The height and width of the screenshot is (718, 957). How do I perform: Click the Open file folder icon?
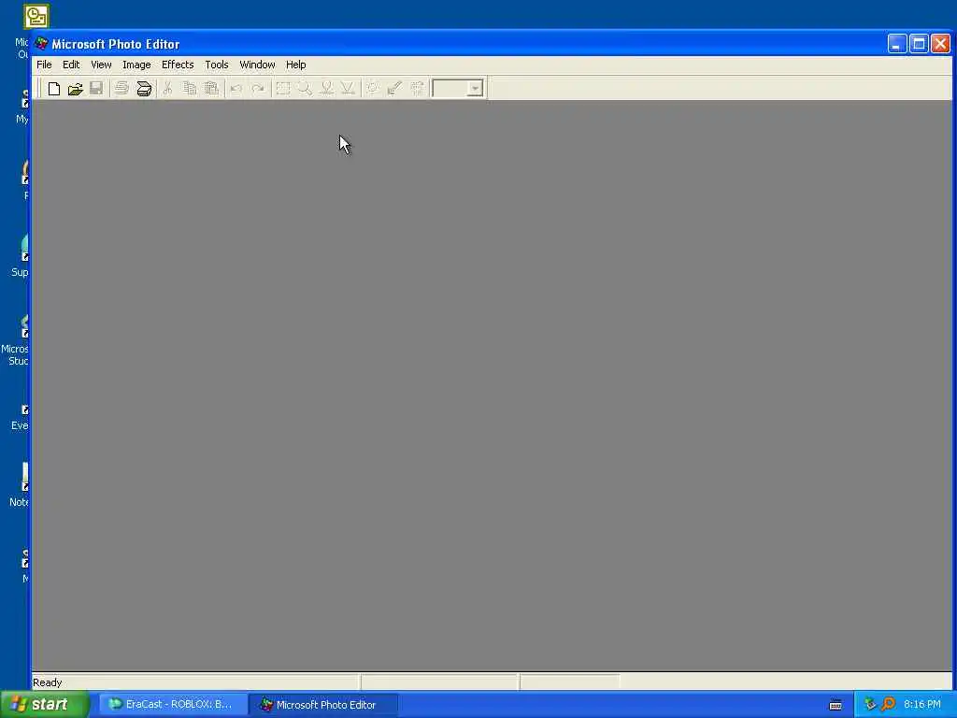click(75, 89)
